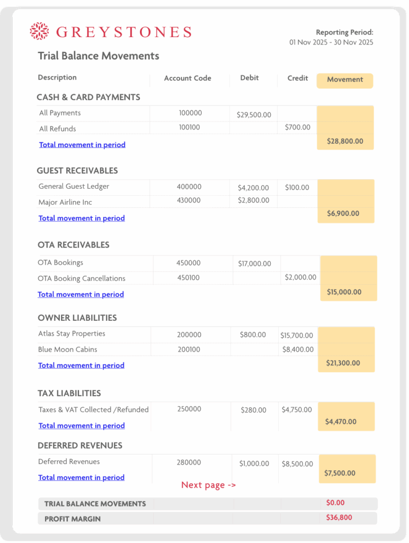Click the Greystones flower logo icon
Image resolution: width=409 pixels, height=543 pixels.
coord(39,31)
